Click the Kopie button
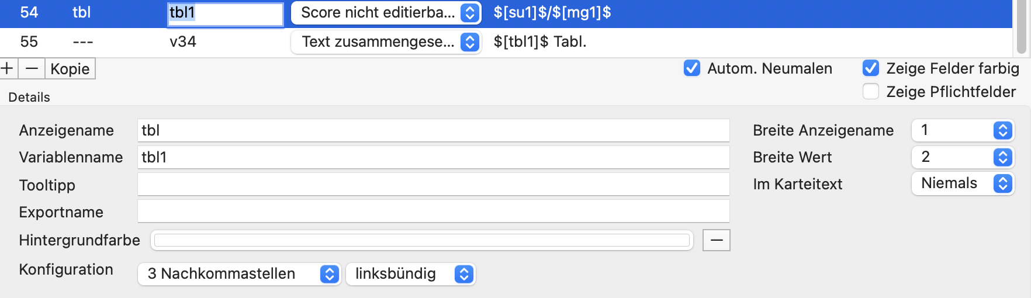The image size is (1031, 298). pos(70,68)
